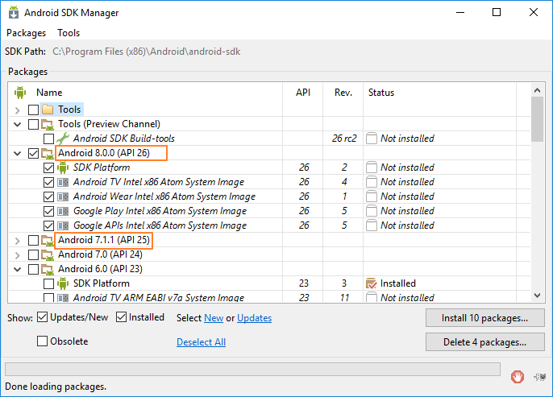Collapse the Android 6.0 (API 23) node
The image size is (553, 397).
[x=17, y=270]
